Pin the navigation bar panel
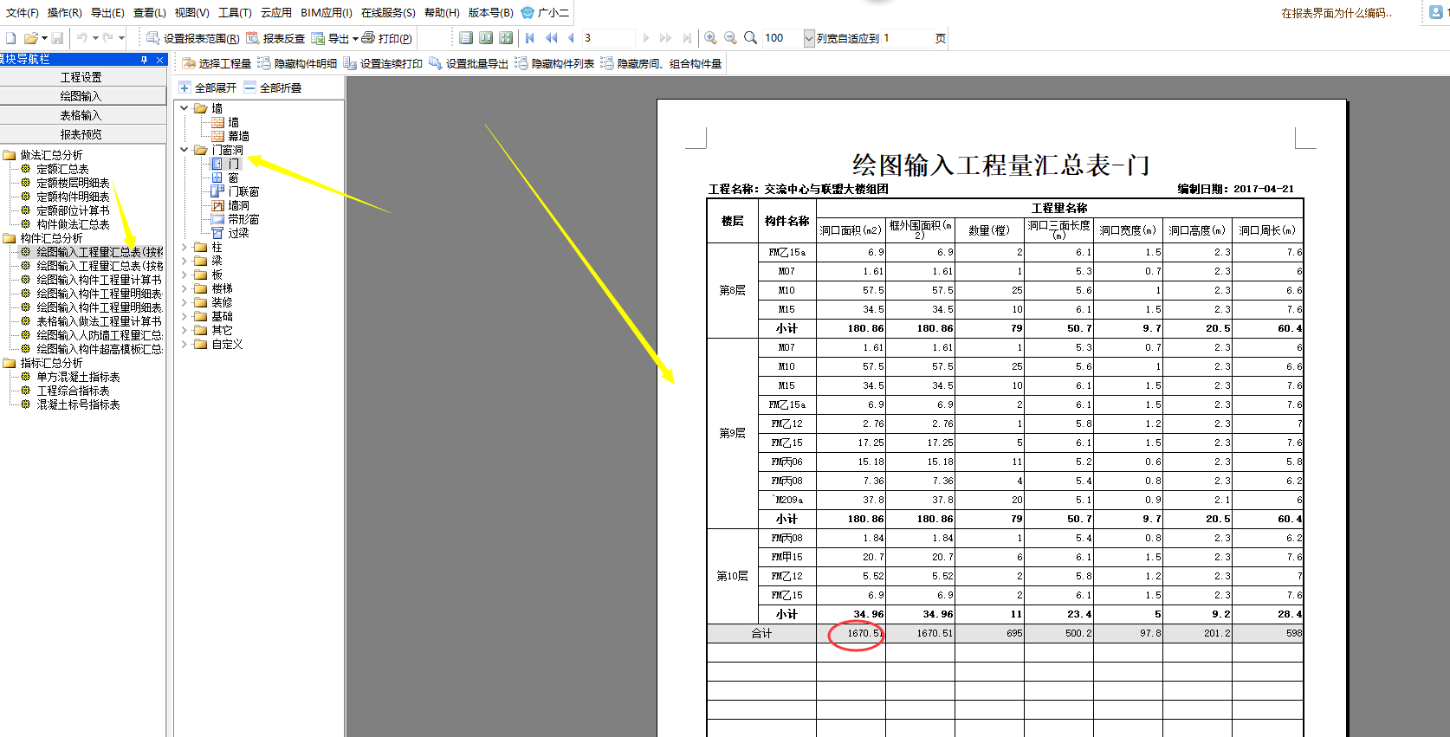 145,59
